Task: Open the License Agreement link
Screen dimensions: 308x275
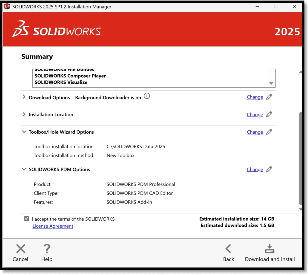Action: 53,226
